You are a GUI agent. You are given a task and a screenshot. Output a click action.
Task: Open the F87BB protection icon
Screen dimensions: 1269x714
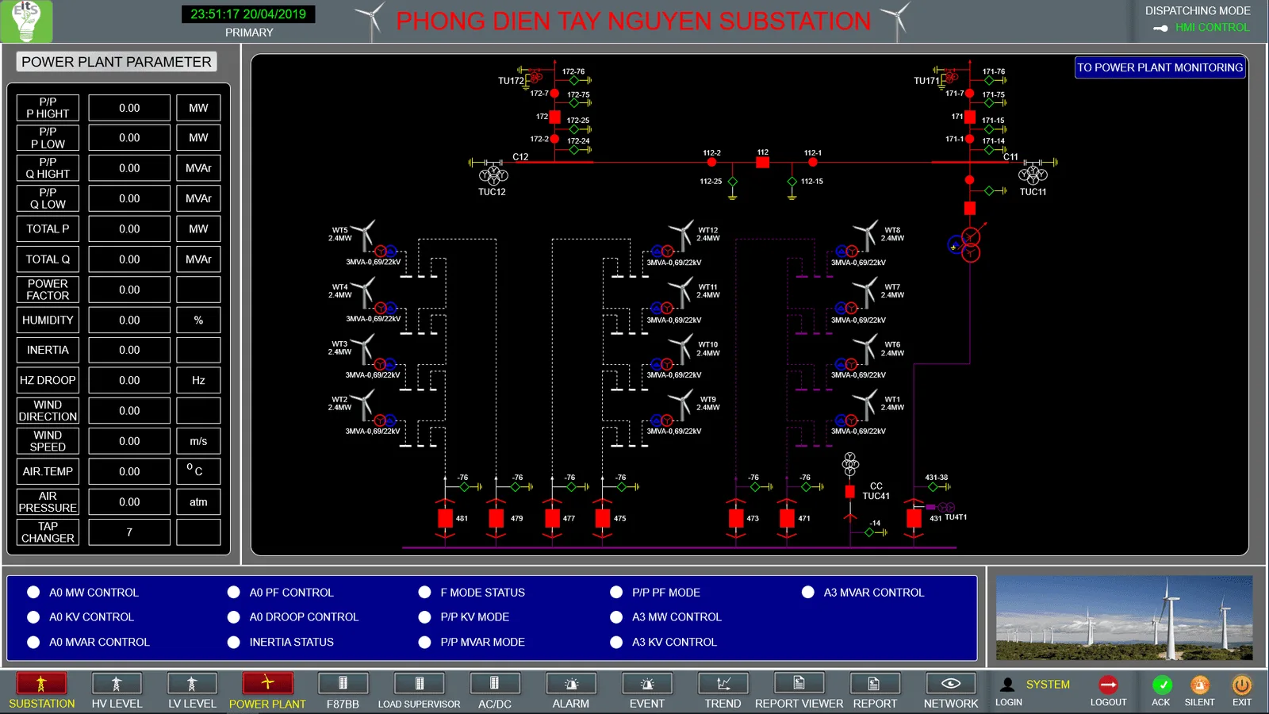pos(343,683)
